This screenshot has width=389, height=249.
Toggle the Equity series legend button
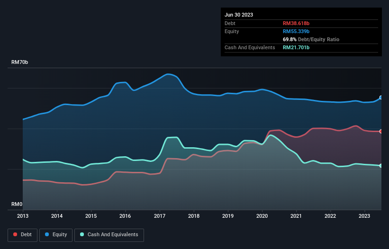pyautogui.click(x=56, y=235)
